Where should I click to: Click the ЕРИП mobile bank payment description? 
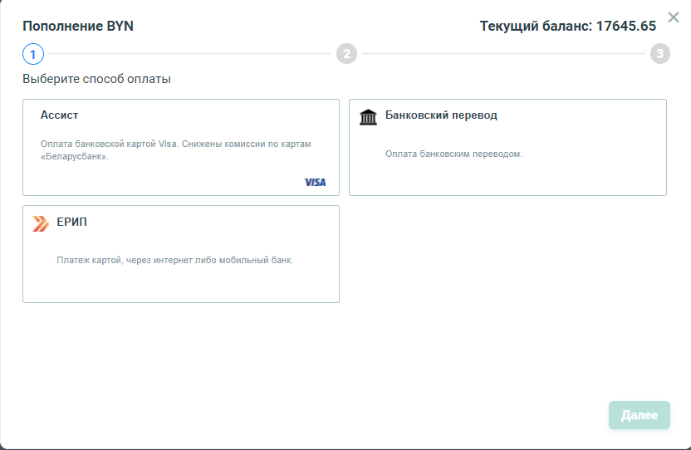click(175, 260)
